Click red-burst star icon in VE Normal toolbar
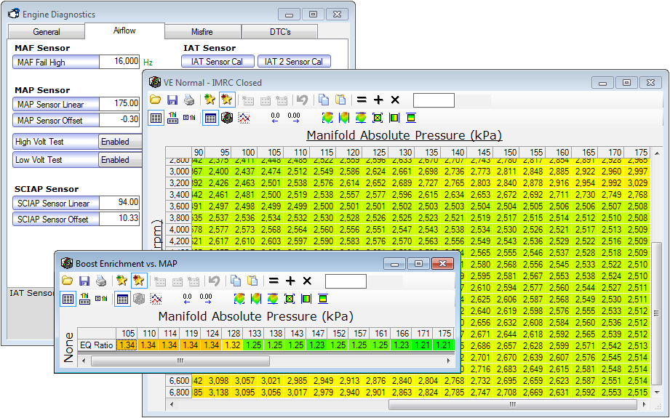Screen dimensions: 670x418 click(x=226, y=100)
